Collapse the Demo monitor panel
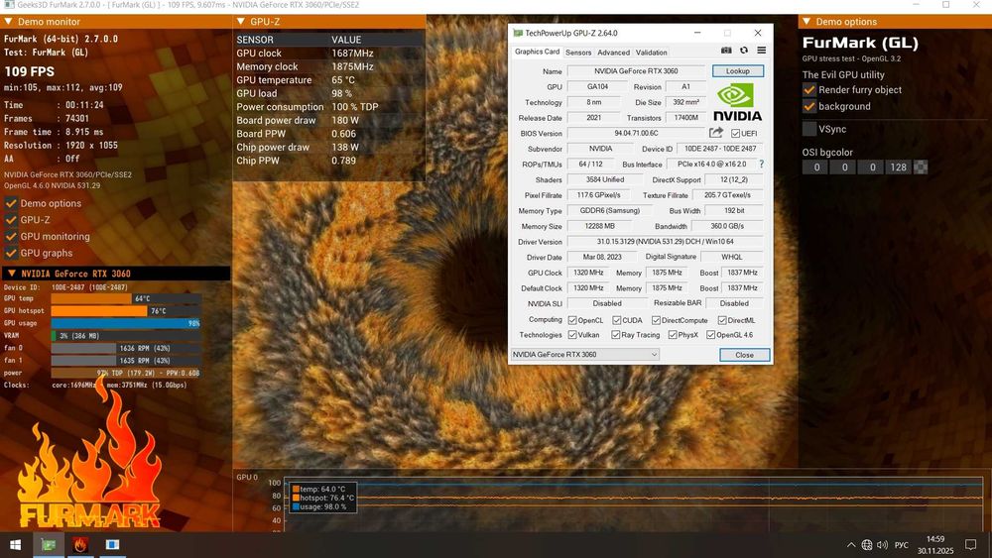This screenshot has width=992, height=558. 9,22
